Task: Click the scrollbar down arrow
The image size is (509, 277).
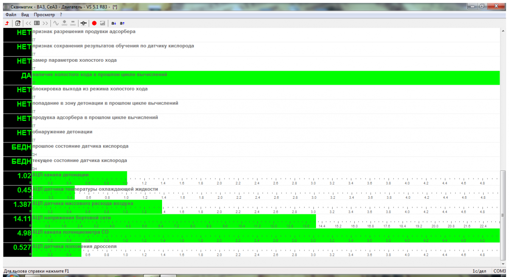Action: point(503,263)
